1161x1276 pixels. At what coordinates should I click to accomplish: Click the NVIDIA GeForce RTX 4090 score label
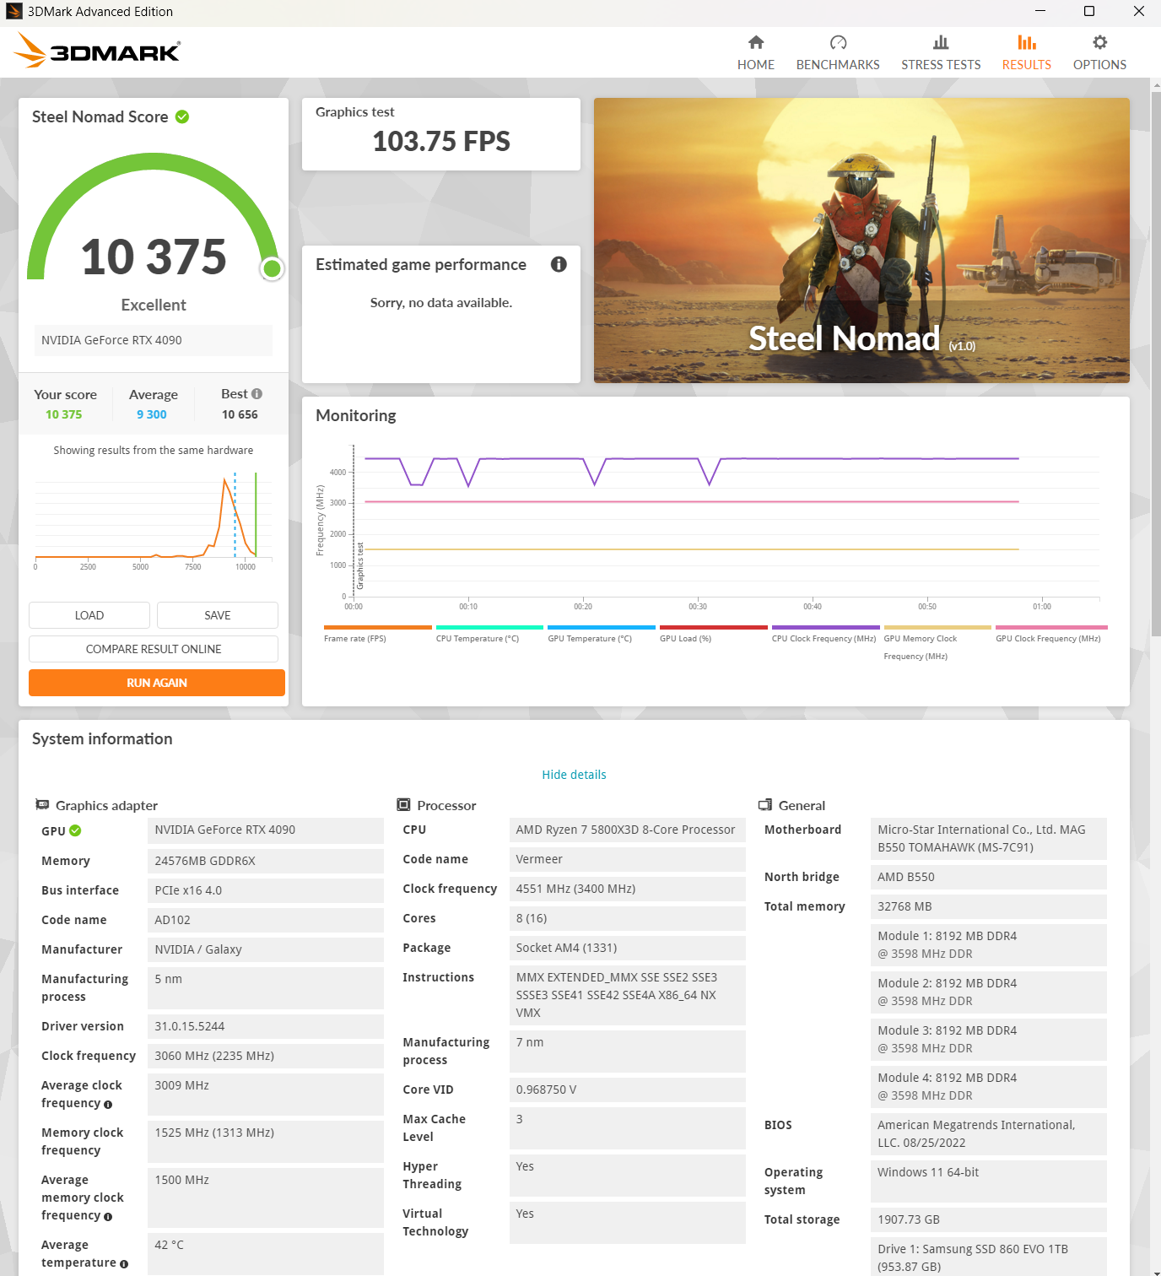click(x=154, y=340)
